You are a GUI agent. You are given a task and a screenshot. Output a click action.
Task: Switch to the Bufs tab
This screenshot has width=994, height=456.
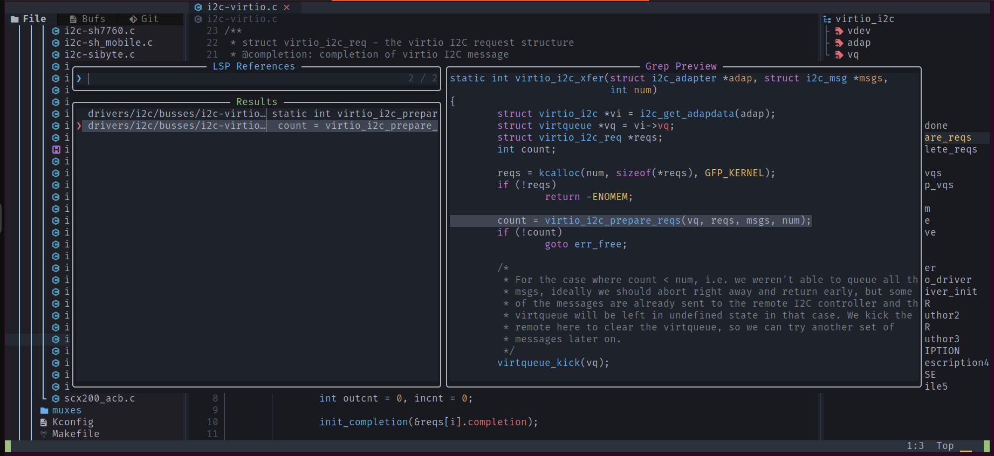87,19
